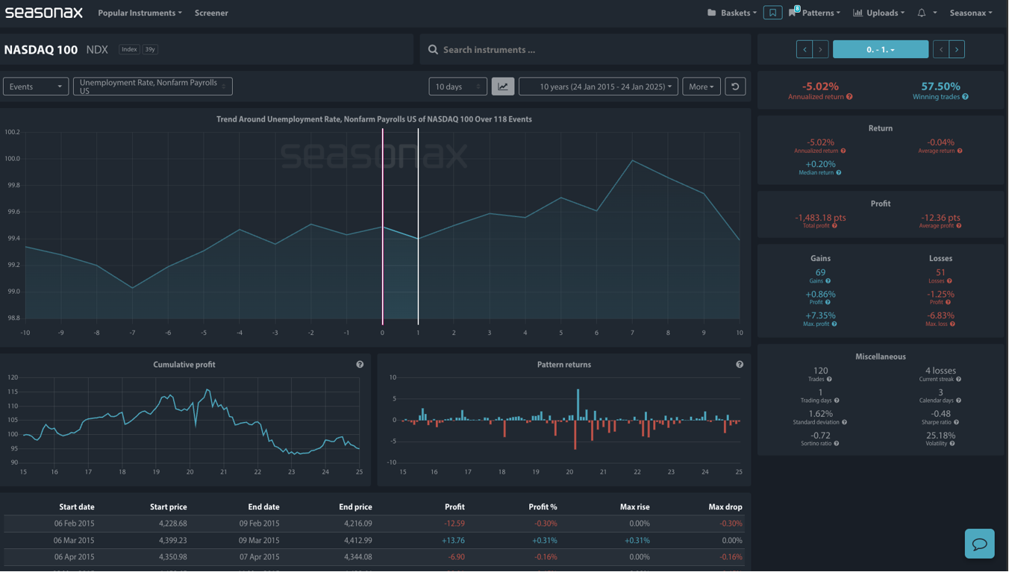1009x572 pixels.
Task: Click the 07 Apr 2015 end date cell
Action: (x=259, y=557)
